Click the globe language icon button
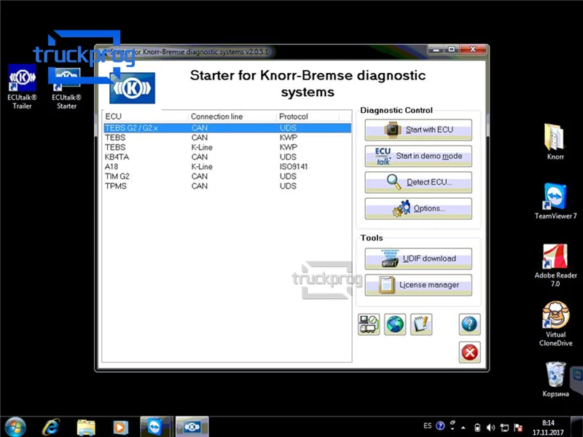Screen dimensions: 583x437 tap(395, 324)
